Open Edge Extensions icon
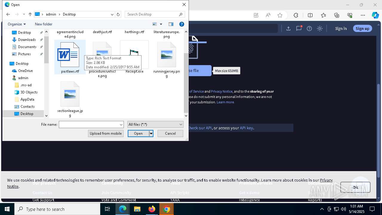382x215 pixels. point(296,15)
